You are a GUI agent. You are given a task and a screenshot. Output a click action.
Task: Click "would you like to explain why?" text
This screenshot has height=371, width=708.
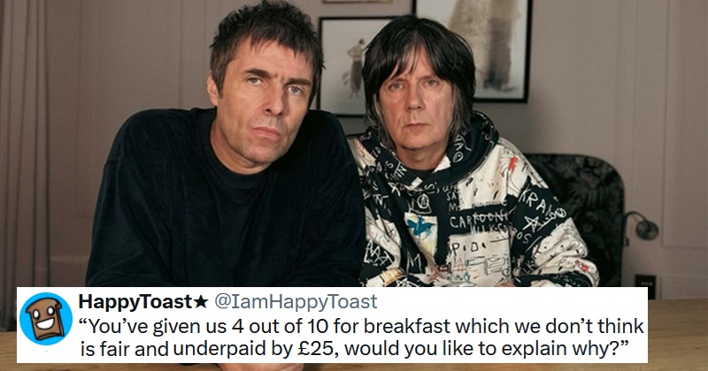(x=486, y=350)
